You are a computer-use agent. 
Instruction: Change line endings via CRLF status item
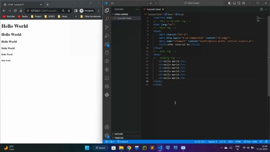coord(230,142)
